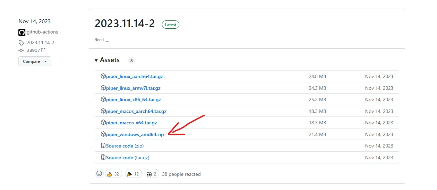The height and width of the screenshot is (190, 437).
Task: Click package icon for piper_linux_x86_64.tar.gz
Action: (103, 99)
